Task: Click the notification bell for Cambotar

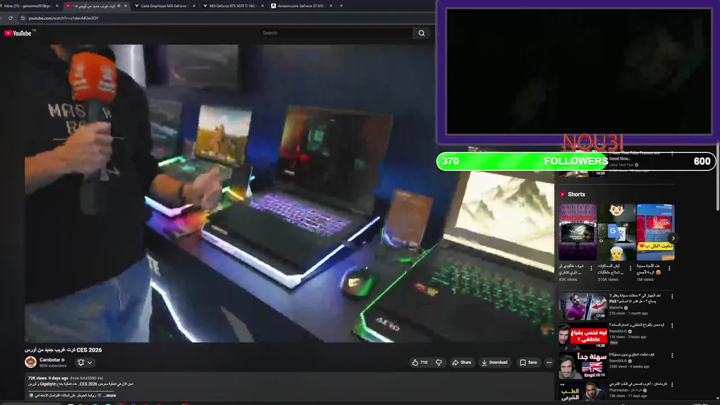Action: [81, 363]
